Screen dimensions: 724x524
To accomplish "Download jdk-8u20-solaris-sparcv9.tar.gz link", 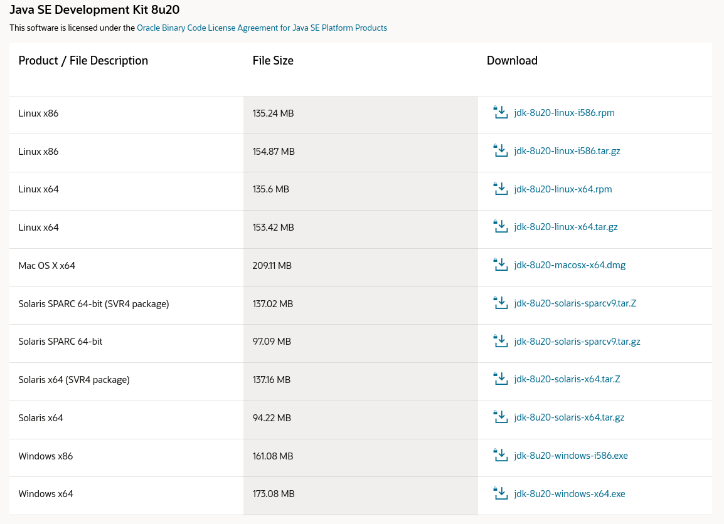I will pyautogui.click(x=577, y=342).
